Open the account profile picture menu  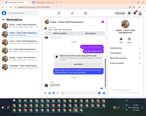pos(140,13)
